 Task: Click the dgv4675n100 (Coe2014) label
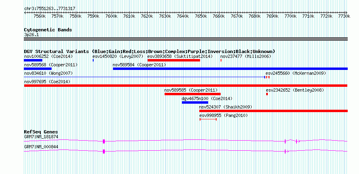click(207, 98)
